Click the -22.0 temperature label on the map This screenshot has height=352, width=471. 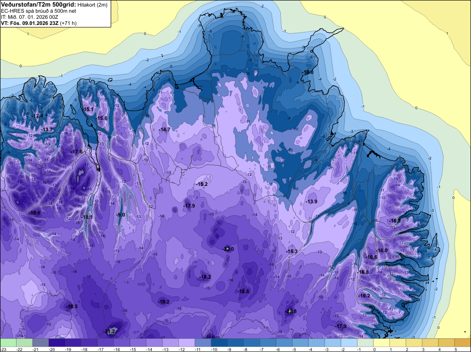[228, 249]
